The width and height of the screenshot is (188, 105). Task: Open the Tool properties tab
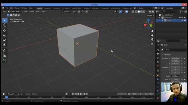click(158, 45)
